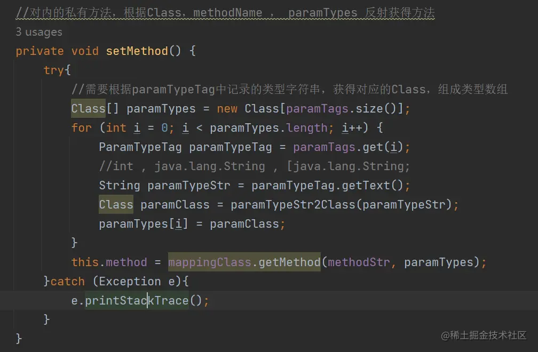Click 'getText' method call
This screenshot has height=352, width=538.
point(366,186)
